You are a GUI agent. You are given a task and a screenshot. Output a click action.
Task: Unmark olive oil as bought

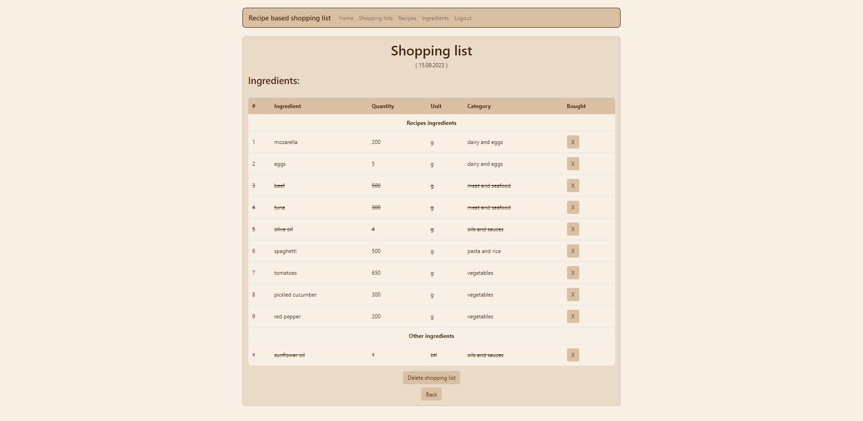(x=572, y=229)
